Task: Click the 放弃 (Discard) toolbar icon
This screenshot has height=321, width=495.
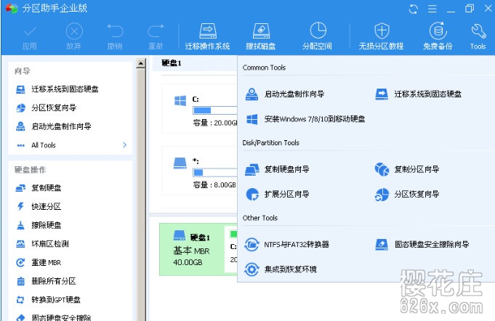Action: [x=74, y=36]
